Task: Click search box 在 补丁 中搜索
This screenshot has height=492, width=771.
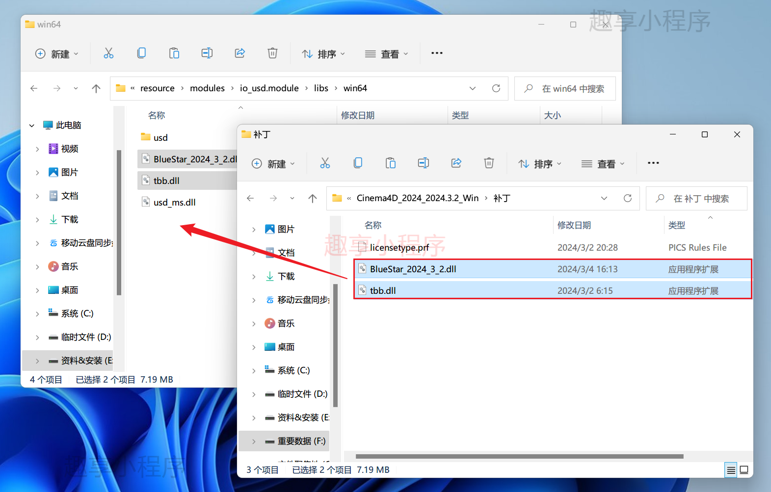Action: click(x=696, y=199)
